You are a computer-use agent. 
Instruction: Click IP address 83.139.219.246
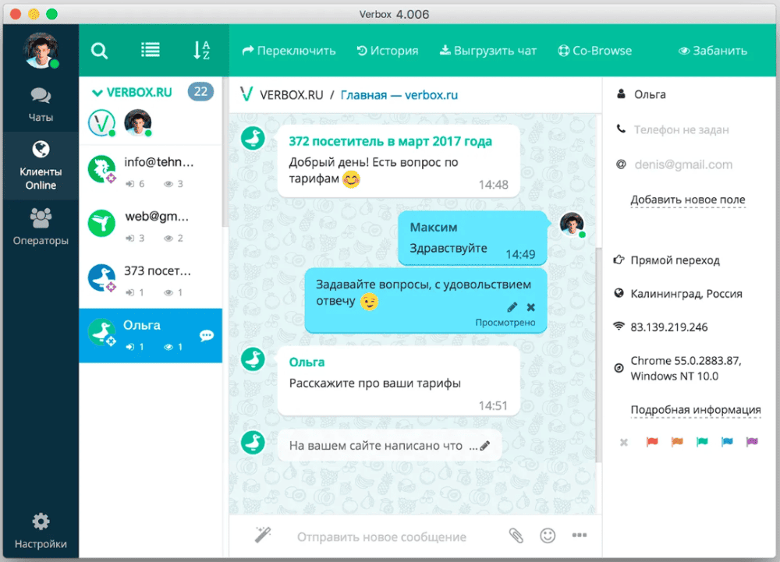pos(669,327)
